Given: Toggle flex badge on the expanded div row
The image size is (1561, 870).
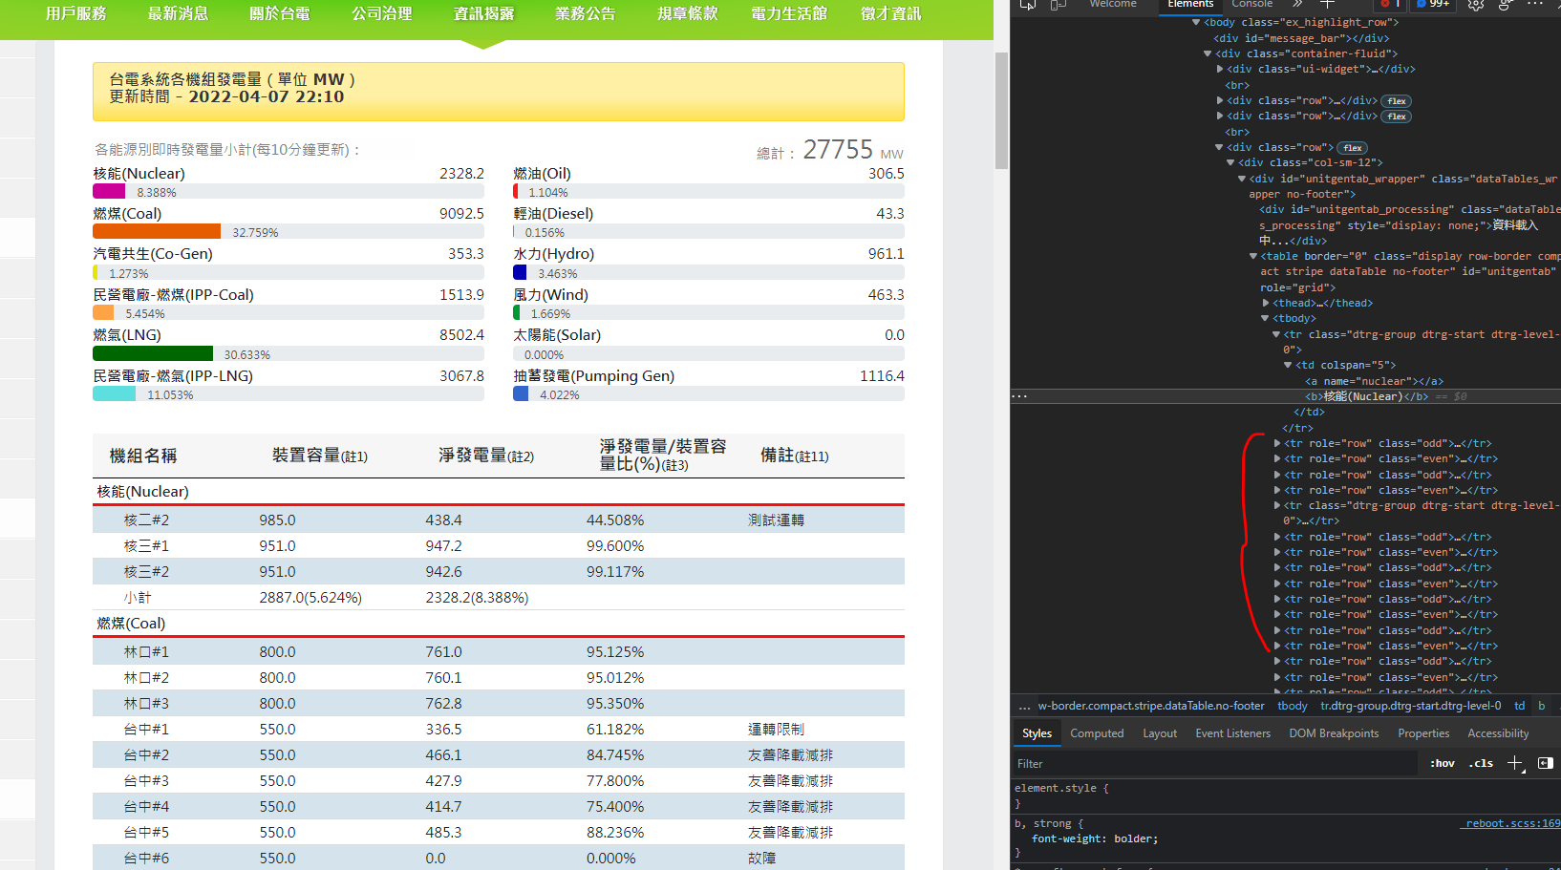Looking at the screenshot, I should click(1353, 148).
